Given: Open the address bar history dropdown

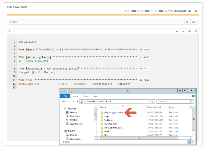Looking at the screenshot, I should point(149,101).
